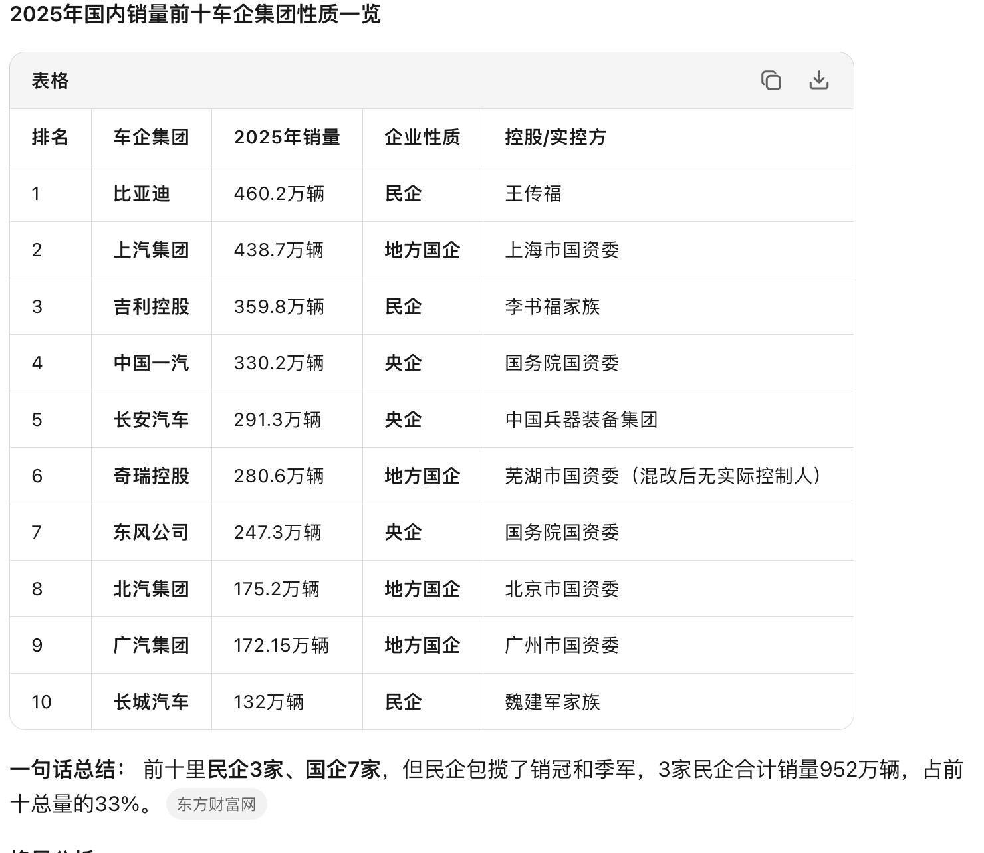Click the 奇瑞控股 cell
This screenshot has height=853, width=984.
(152, 476)
